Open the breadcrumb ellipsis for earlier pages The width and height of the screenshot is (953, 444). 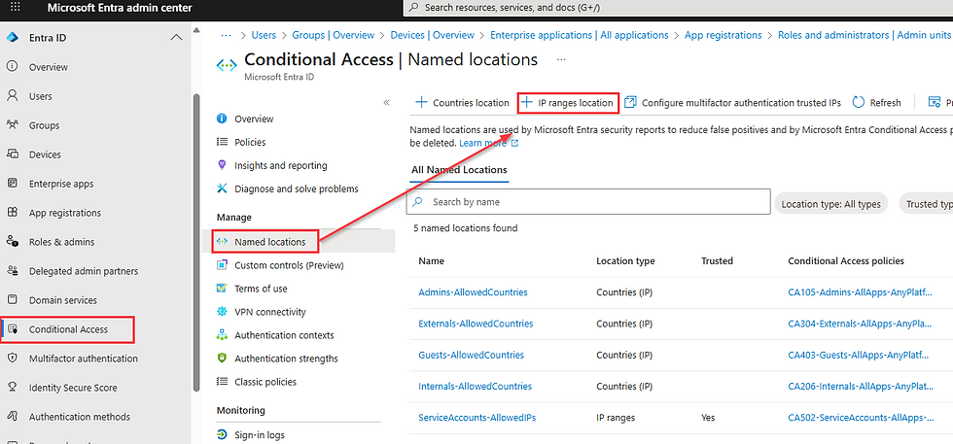[x=226, y=35]
